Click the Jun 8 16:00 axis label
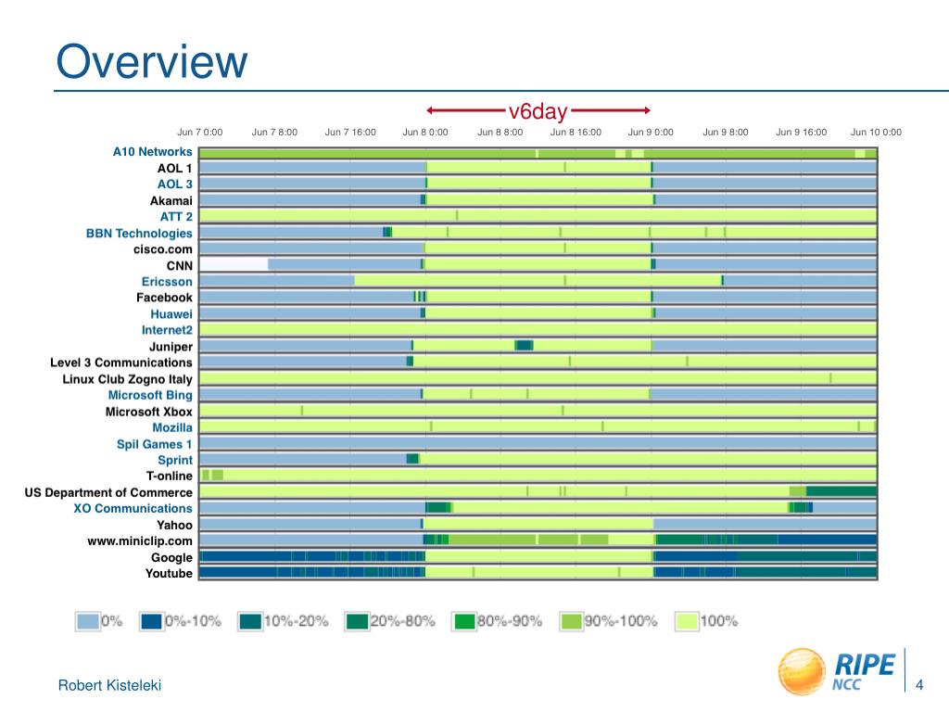 [576, 132]
